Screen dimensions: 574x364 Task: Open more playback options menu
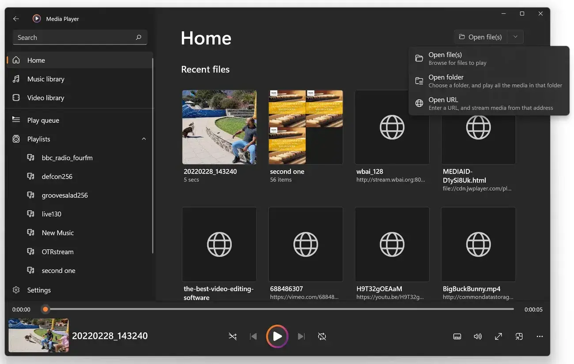(540, 336)
